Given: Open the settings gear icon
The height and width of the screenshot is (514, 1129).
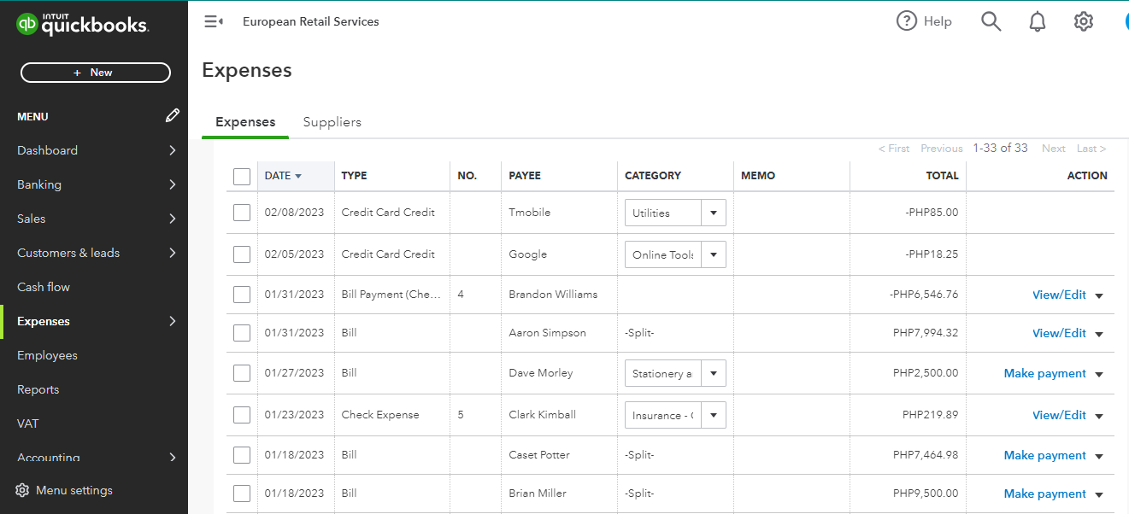Looking at the screenshot, I should coord(1084,21).
